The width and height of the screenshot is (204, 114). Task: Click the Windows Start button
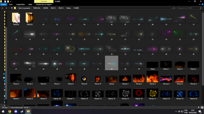click(3, 111)
